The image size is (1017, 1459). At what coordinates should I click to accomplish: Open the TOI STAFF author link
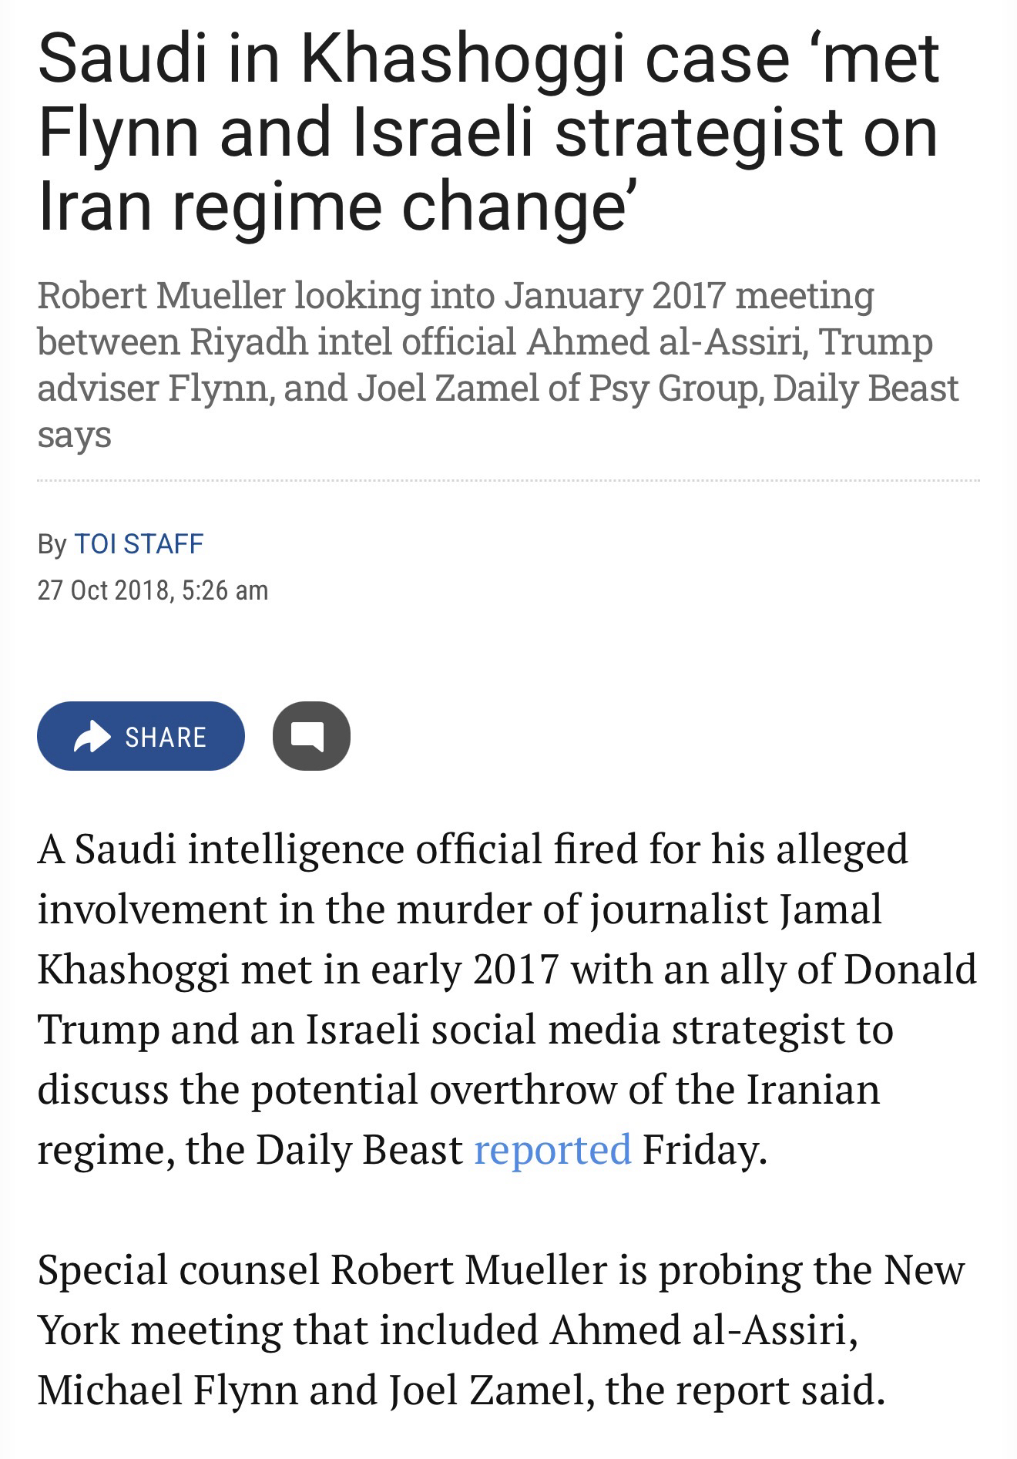(139, 544)
